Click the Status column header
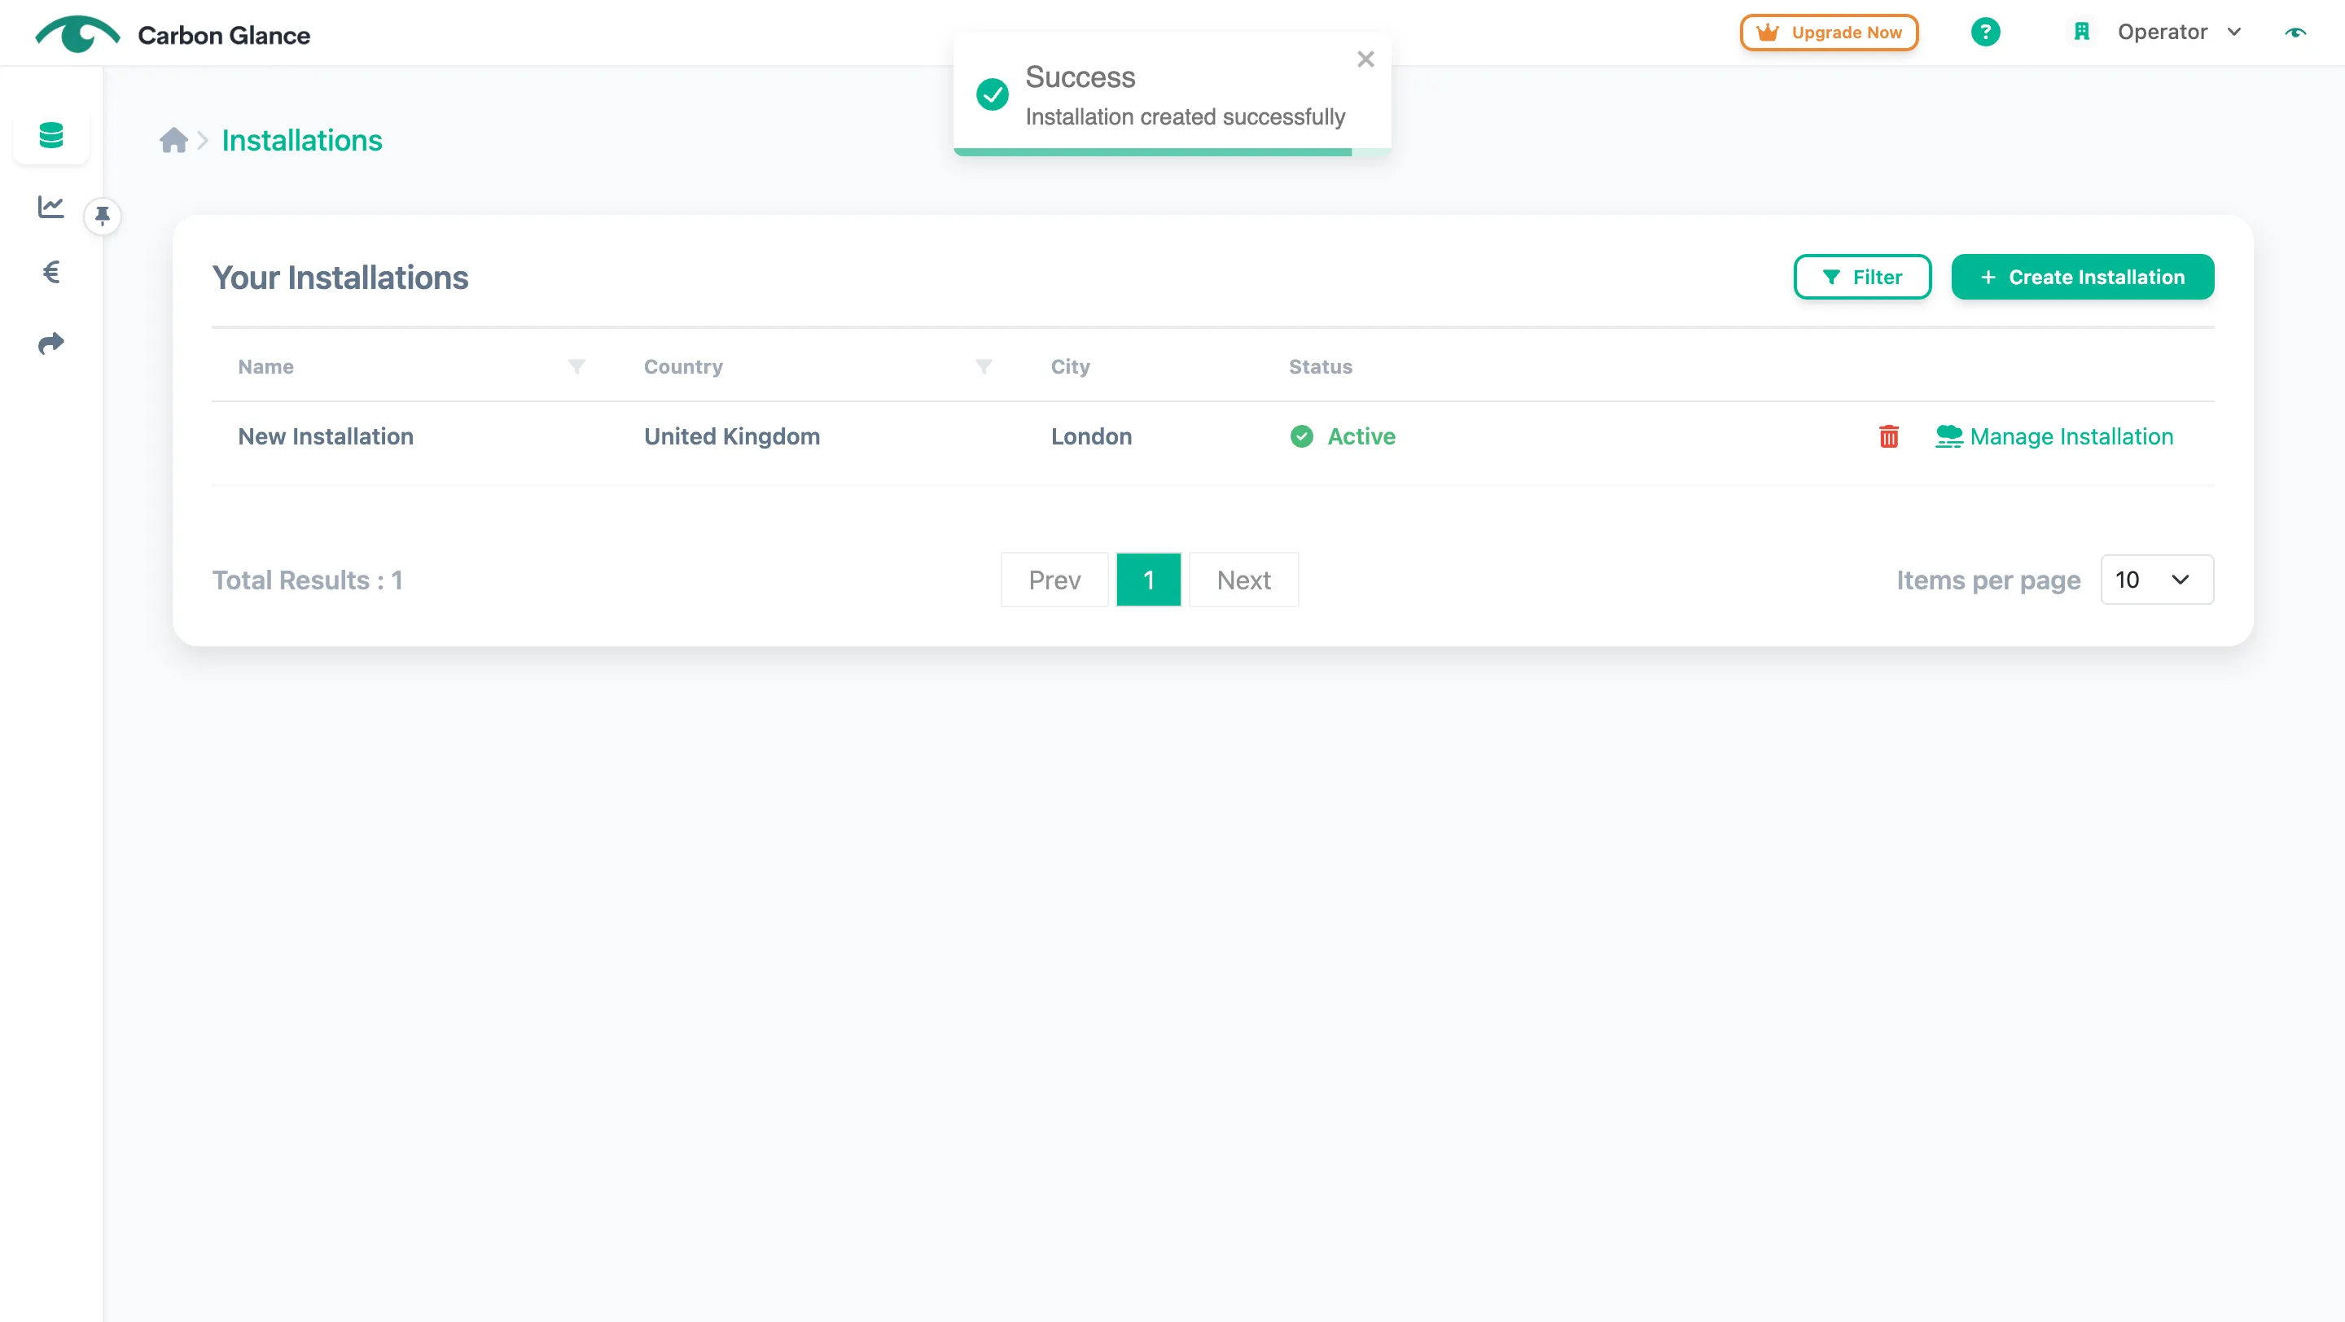Screen dimensions: 2345x1322 pyautogui.click(x=1320, y=366)
